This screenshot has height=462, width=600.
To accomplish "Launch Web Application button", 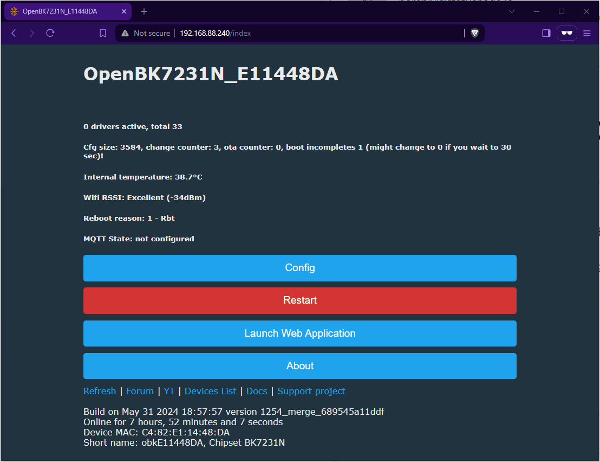I will click(299, 333).
